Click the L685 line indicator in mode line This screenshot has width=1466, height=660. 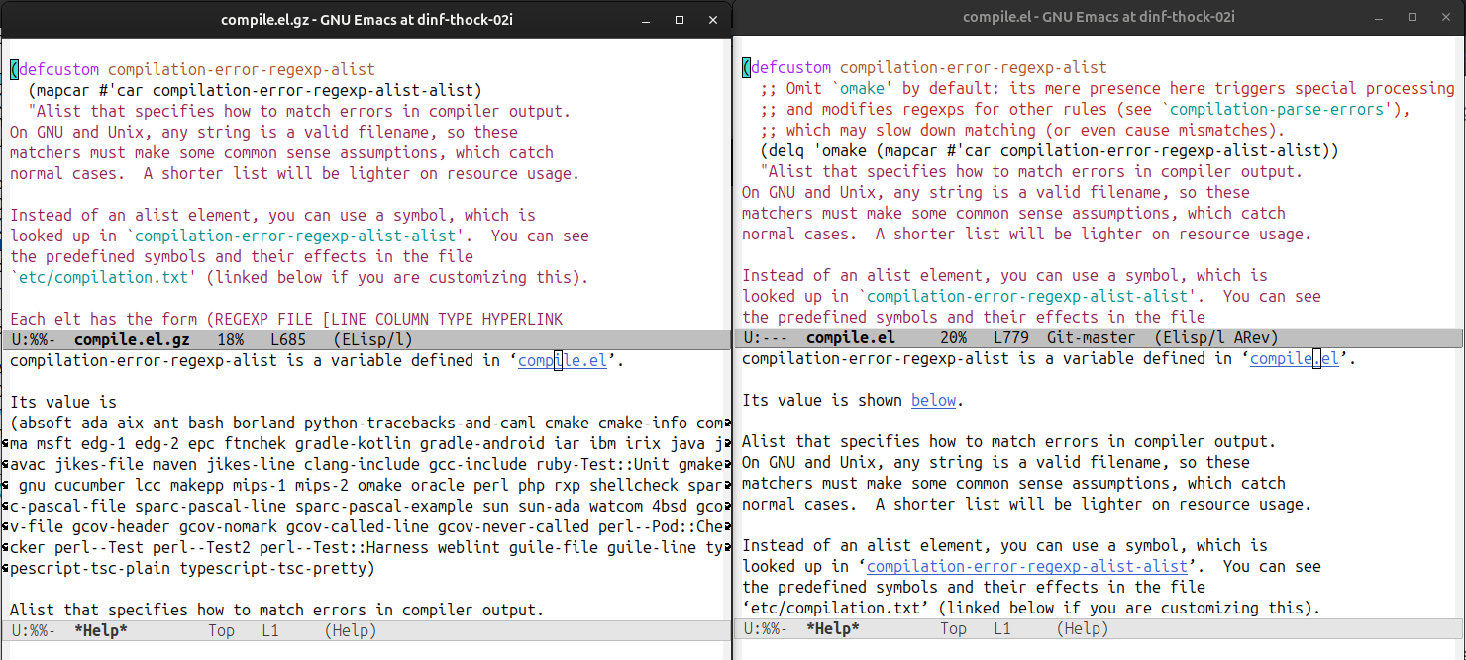(284, 339)
